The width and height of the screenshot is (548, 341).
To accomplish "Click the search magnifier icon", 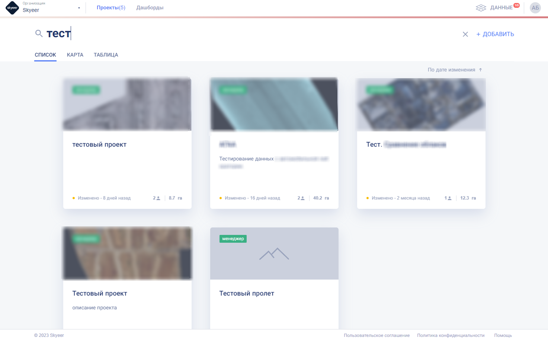I will pyautogui.click(x=39, y=34).
